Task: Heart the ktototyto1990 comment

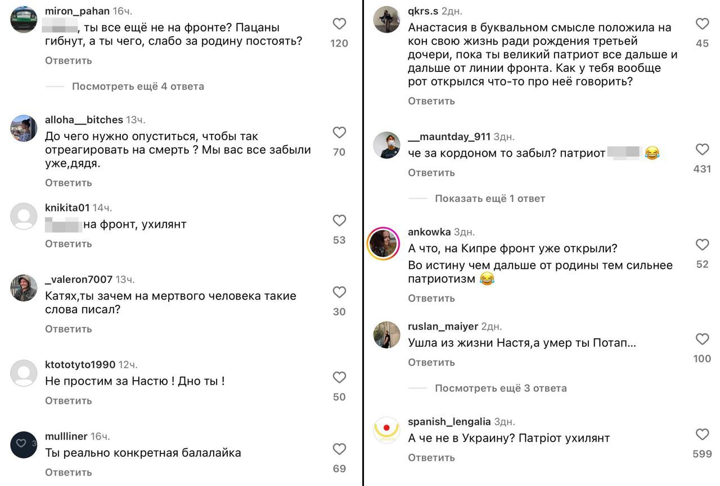Action: pos(339,377)
